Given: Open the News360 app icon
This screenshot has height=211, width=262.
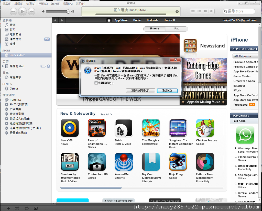Looking at the screenshot, I should (x=70, y=128).
